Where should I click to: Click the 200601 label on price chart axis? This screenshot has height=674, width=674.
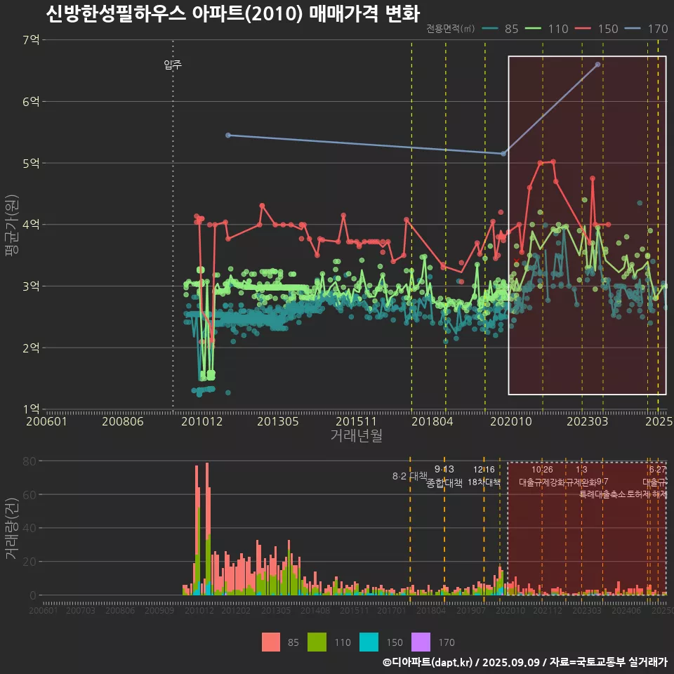point(46,421)
